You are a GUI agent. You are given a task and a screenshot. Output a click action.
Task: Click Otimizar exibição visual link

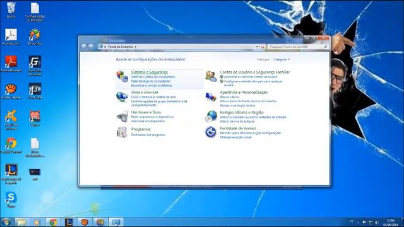click(x=235, y=137)
